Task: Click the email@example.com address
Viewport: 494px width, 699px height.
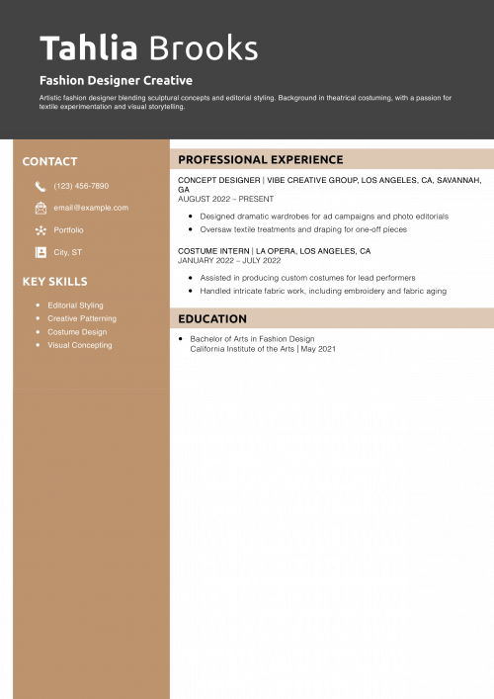Action: point(91,208)
